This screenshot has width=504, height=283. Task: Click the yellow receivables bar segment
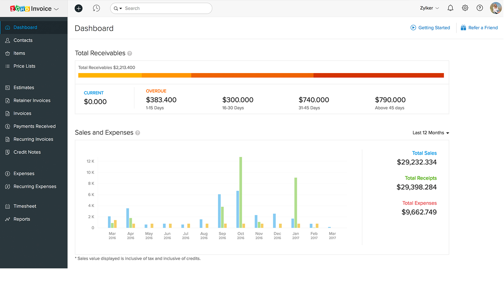[110, 75]
